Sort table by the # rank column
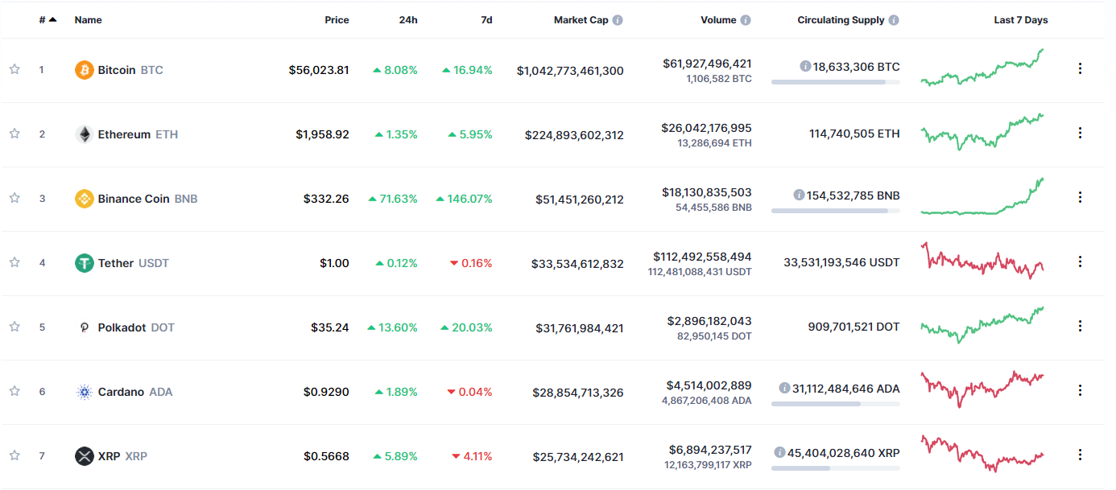Image resolution: width=1116 pixels, height=490 pixels. tap(48, 20)
